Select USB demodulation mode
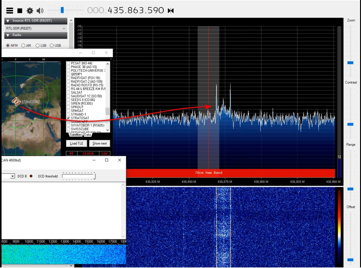 click(x=52, y=46)
